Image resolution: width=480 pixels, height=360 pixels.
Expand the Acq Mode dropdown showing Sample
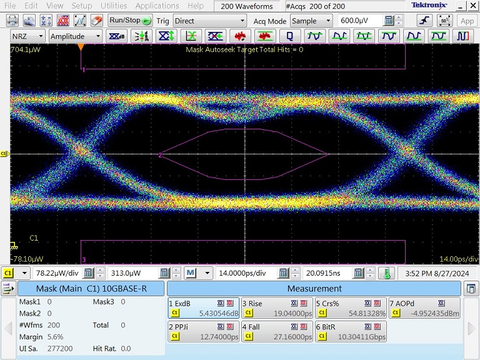311,21
